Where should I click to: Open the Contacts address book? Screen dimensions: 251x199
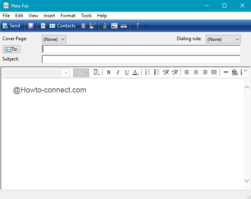click(62, 26)
